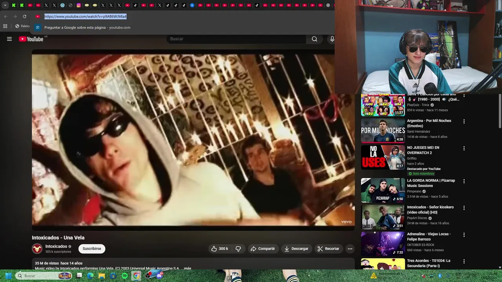Image resolution: width=502 pixels, height=282 pixels.
Task: Open OBS Studio from the taskbar
Action: point(149,276)
